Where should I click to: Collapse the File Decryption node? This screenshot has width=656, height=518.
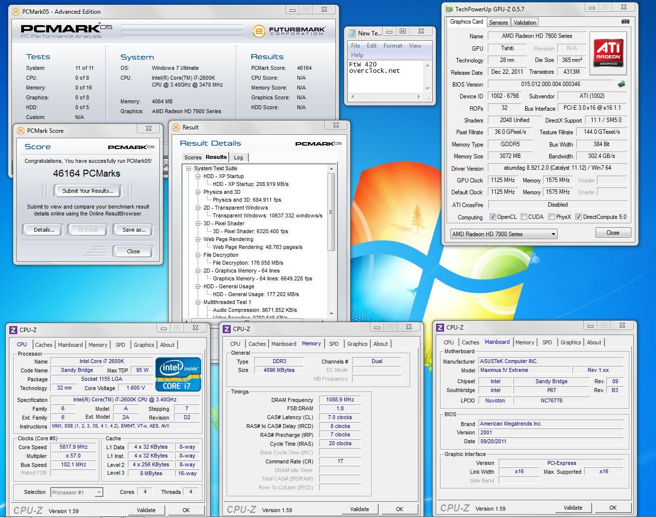coord(198,255)
